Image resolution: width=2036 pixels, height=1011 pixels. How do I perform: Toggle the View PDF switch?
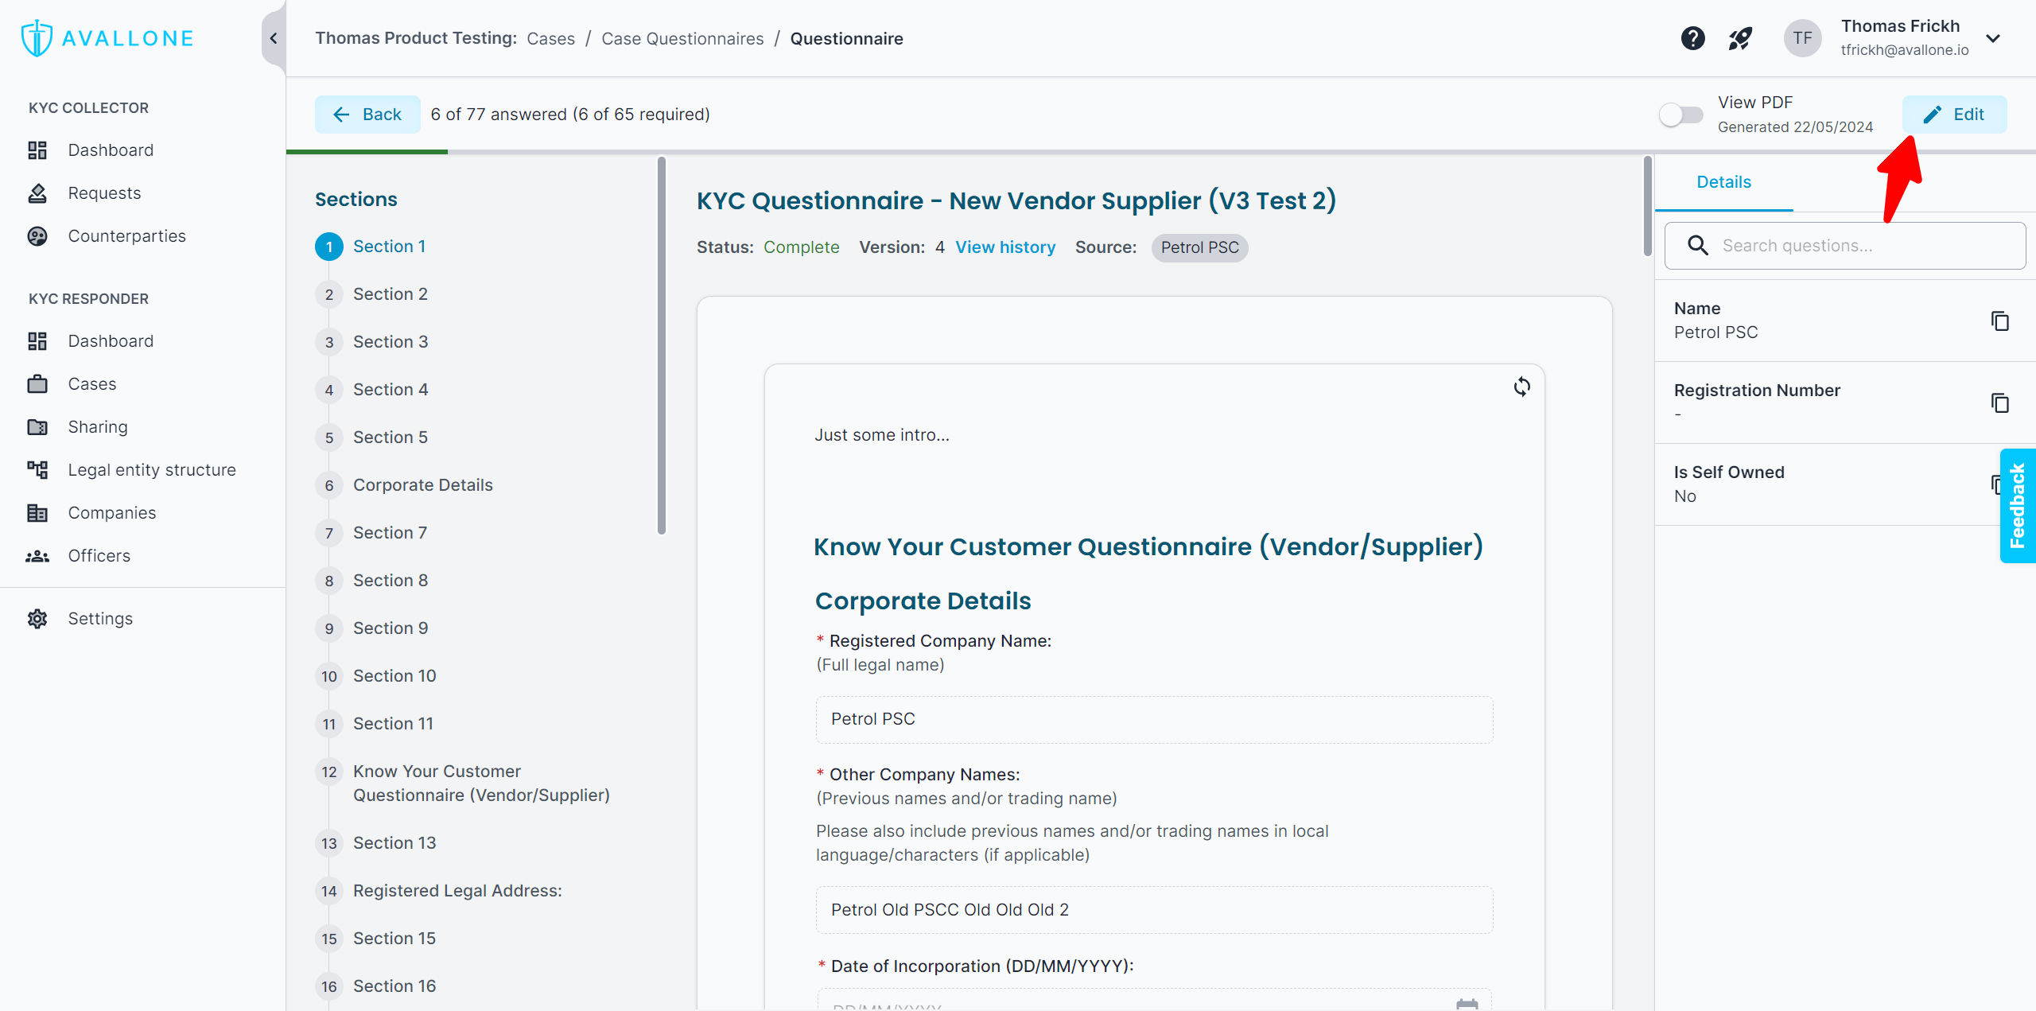[x=1680, y=115]
